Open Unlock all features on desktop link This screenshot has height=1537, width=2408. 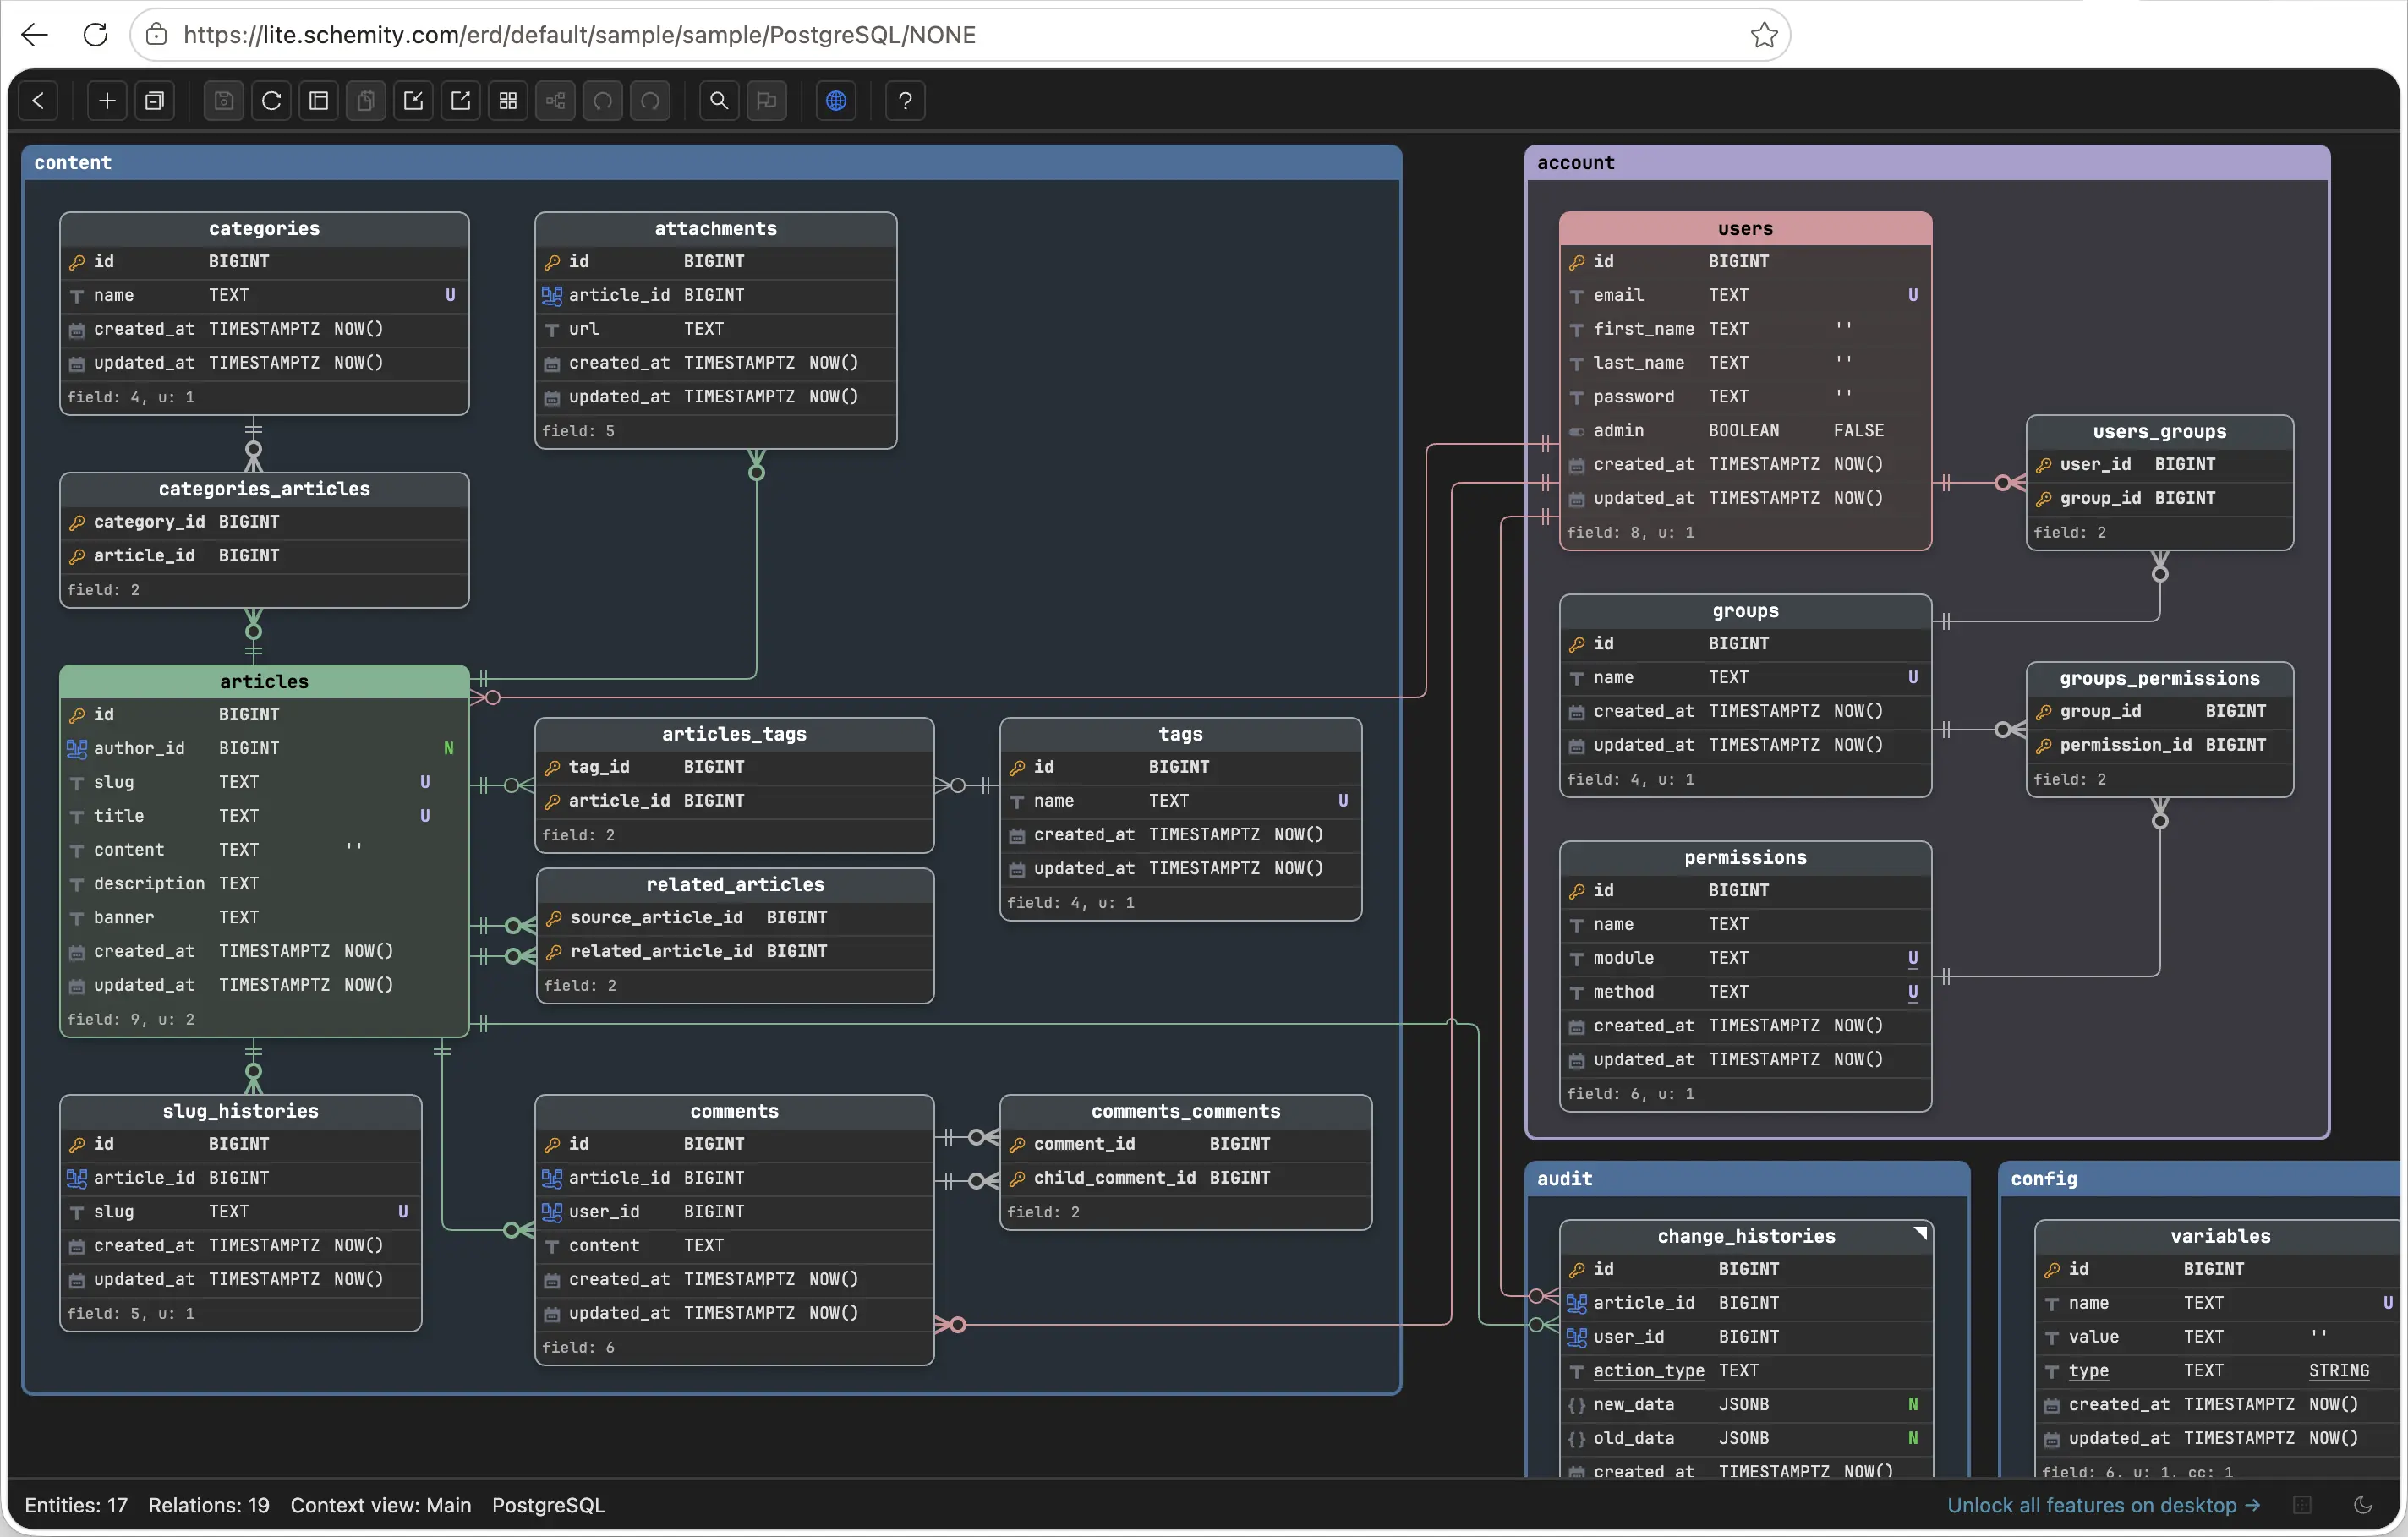pos(2104,1505)
